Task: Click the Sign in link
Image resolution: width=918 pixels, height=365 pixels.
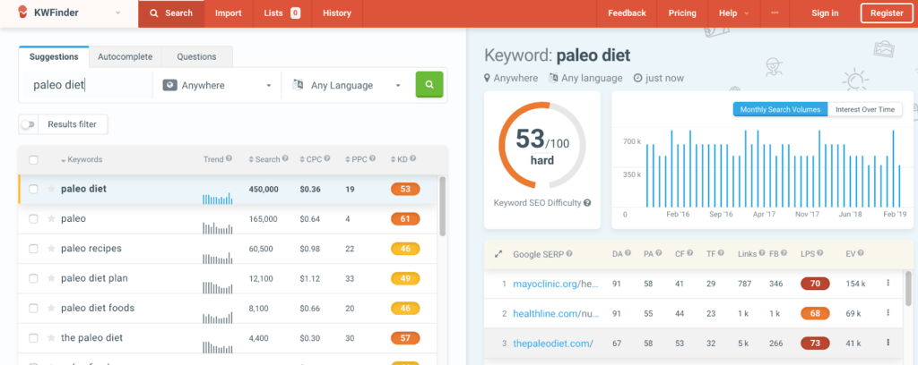Action: coord(825,13)
